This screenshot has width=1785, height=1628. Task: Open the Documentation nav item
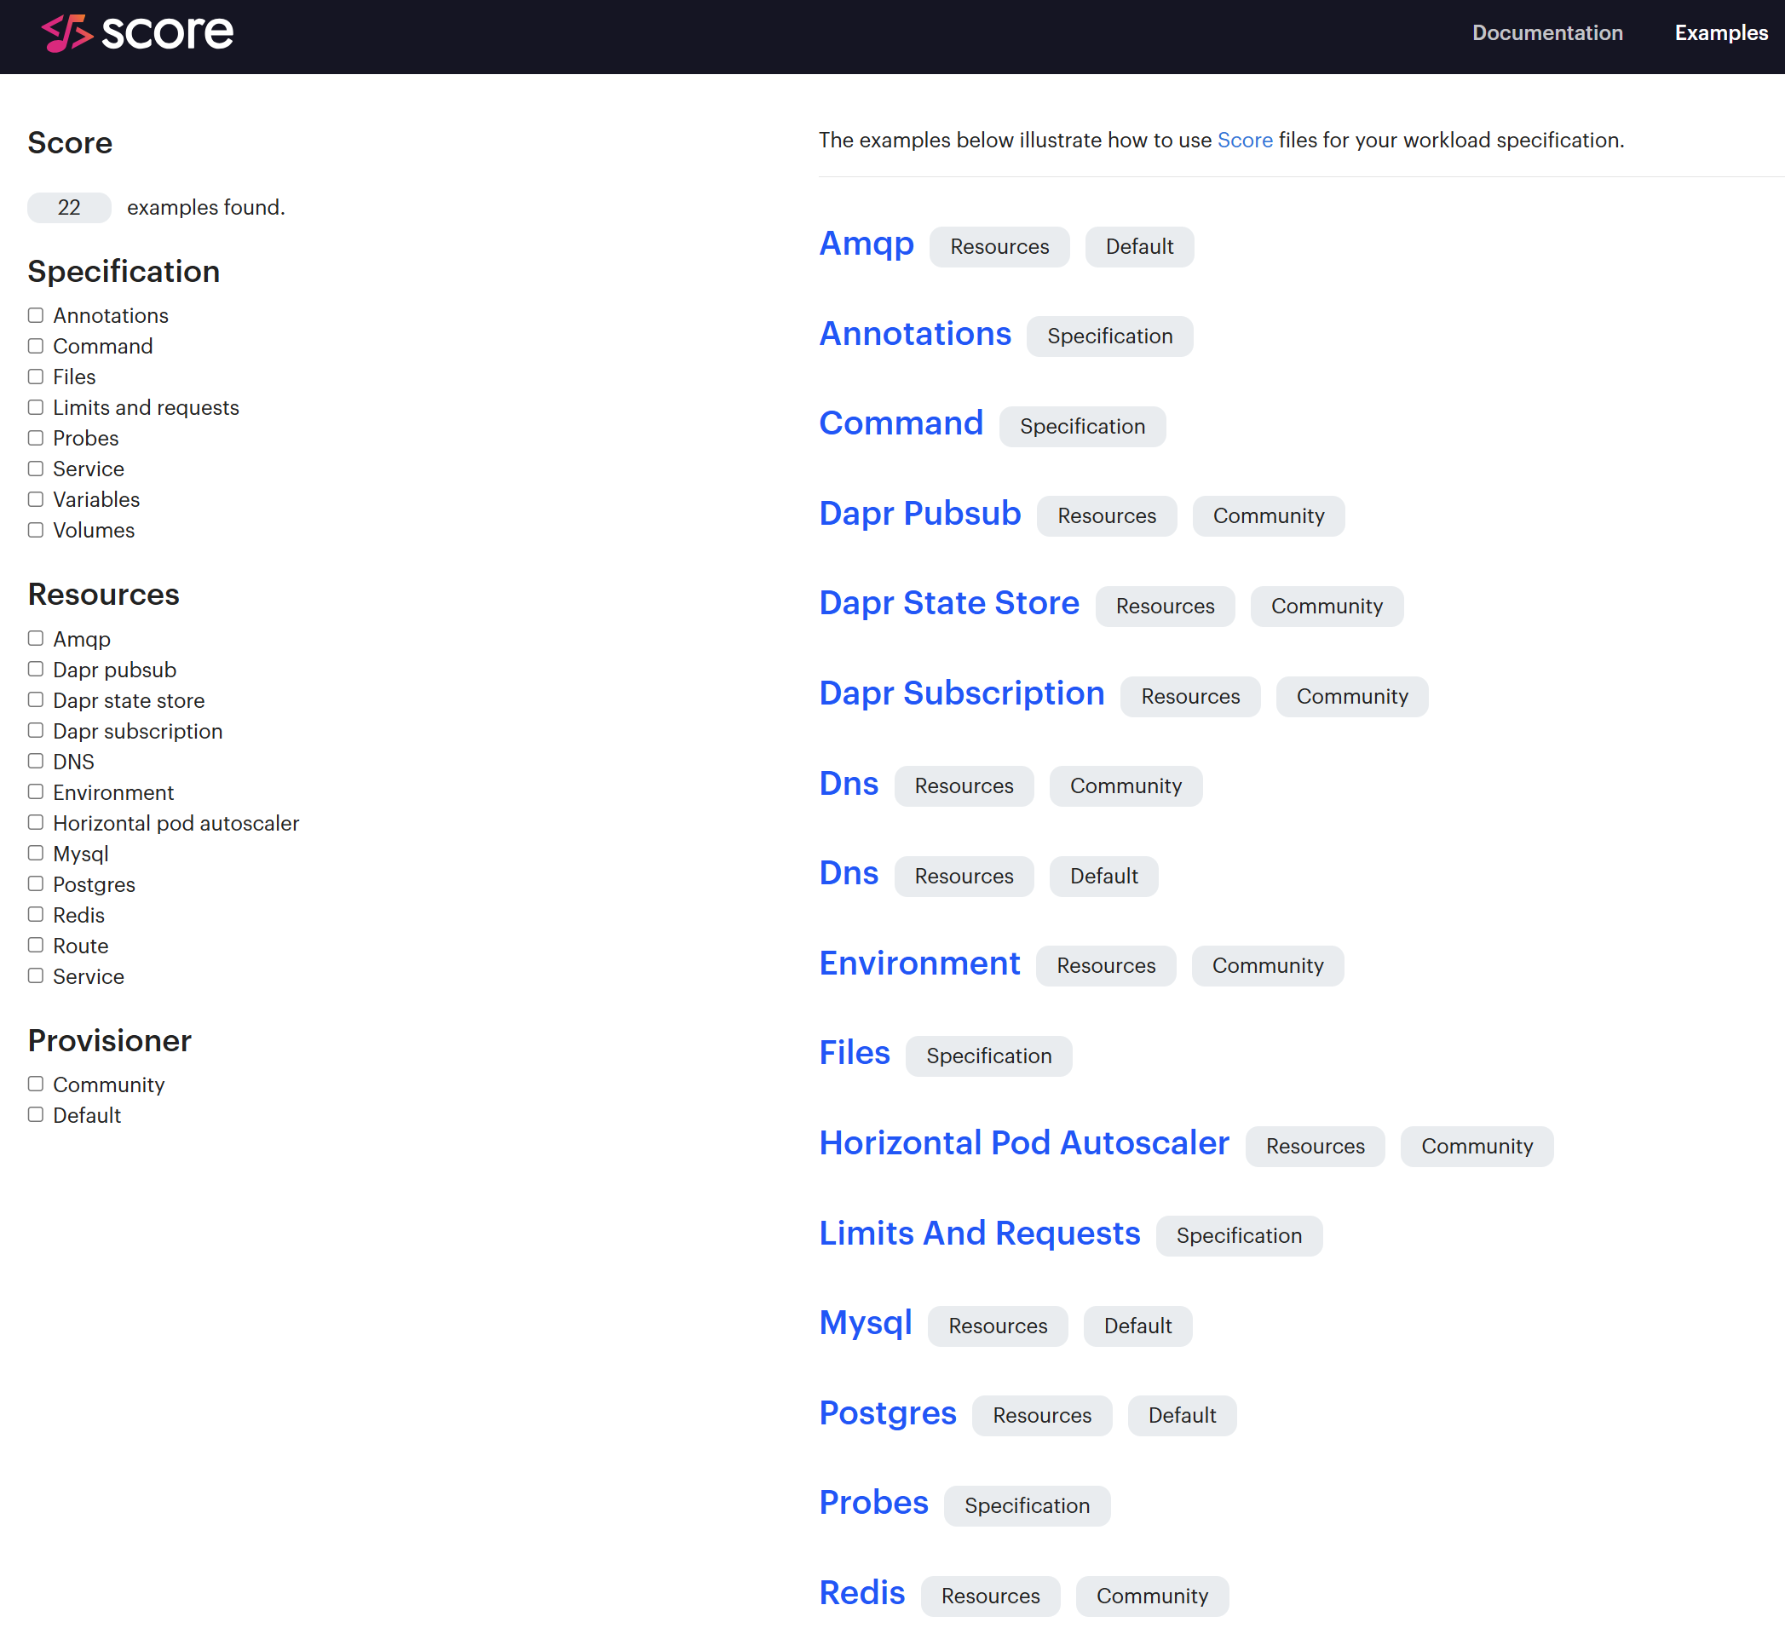coord(1546,32)
